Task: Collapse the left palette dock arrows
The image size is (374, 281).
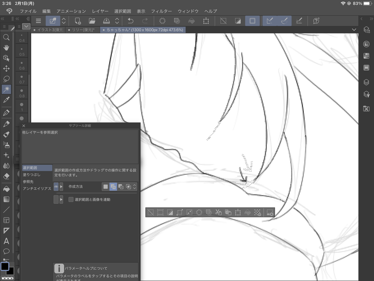Action: [3, 19]
